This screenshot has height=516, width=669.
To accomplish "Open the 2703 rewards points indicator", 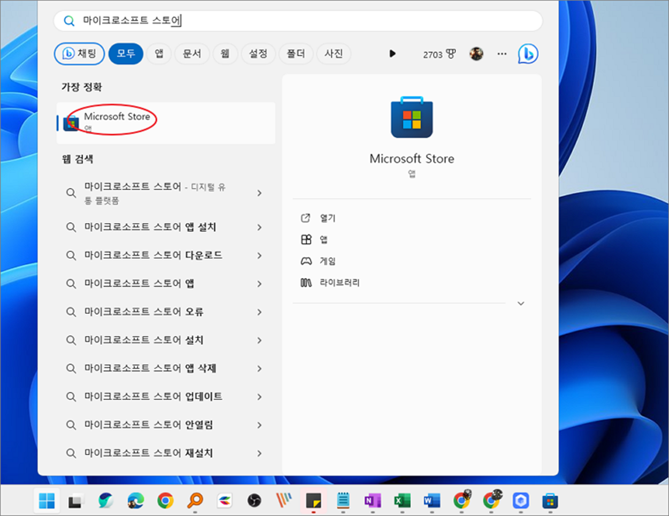I will (x=439, y=54).
